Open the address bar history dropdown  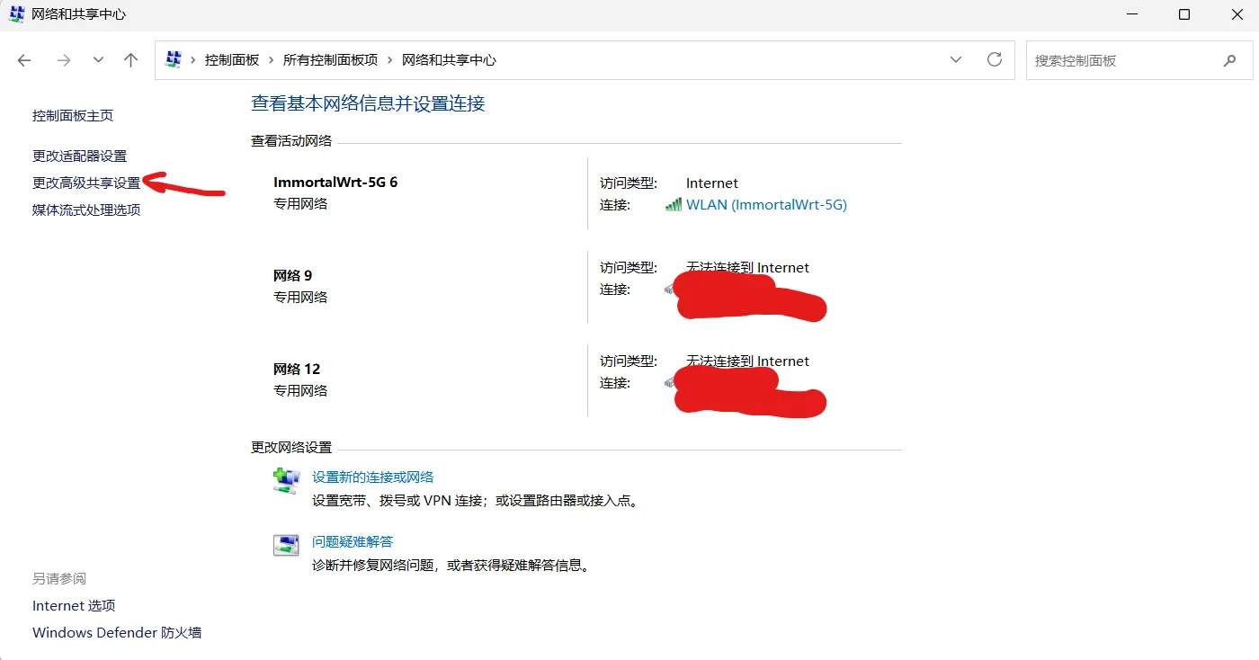tap(956, 60)
